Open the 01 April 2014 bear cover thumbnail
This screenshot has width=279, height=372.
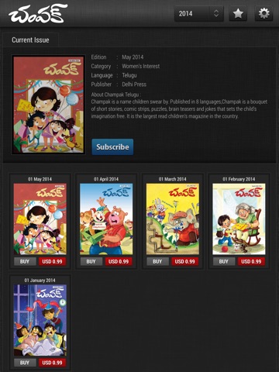click(106, 219)
